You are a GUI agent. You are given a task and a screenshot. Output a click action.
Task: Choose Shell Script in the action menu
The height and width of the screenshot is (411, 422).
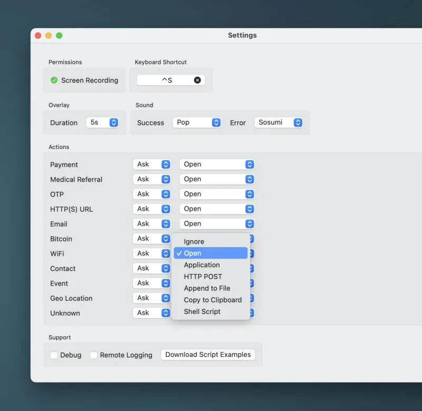210,311
